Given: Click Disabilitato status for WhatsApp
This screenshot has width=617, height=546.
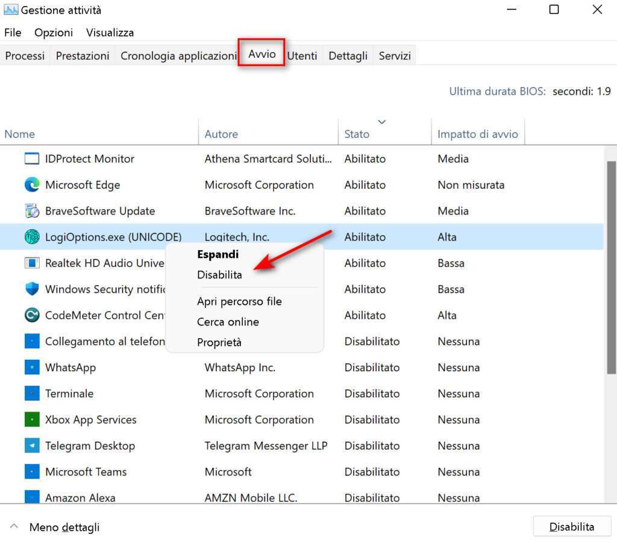Looking at the screenshot, I should (x=372, y=367).
